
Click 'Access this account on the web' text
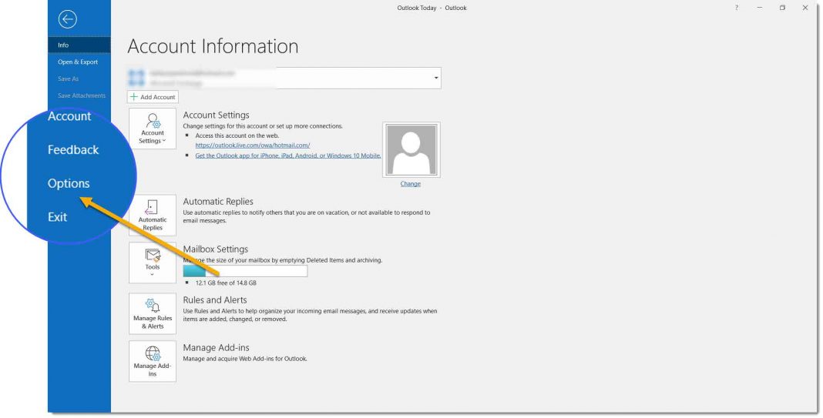(237, 135)
